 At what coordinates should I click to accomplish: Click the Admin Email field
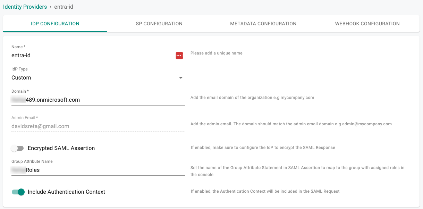98,126
